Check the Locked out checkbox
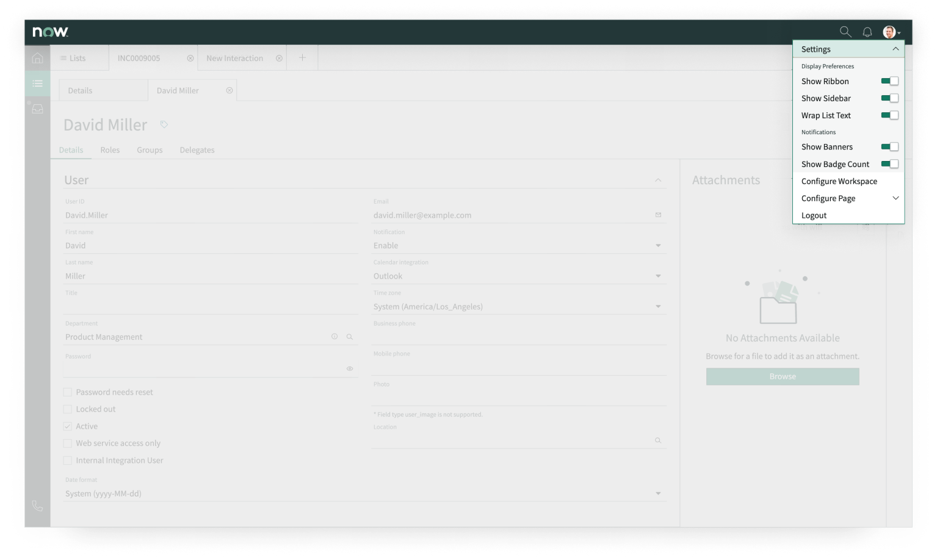 pos(68,409)
